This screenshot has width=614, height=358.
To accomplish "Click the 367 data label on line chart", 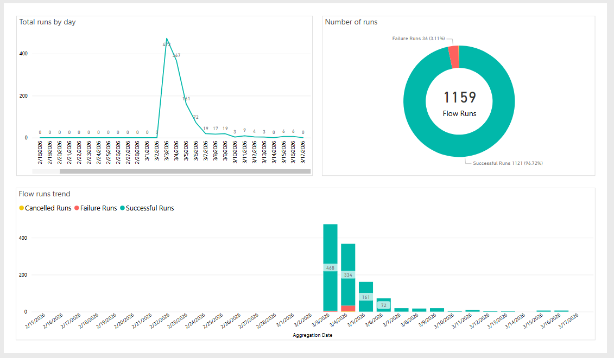I will pos(176,55).
